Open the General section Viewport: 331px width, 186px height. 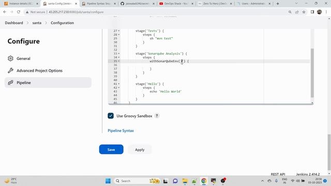[23, 58]
